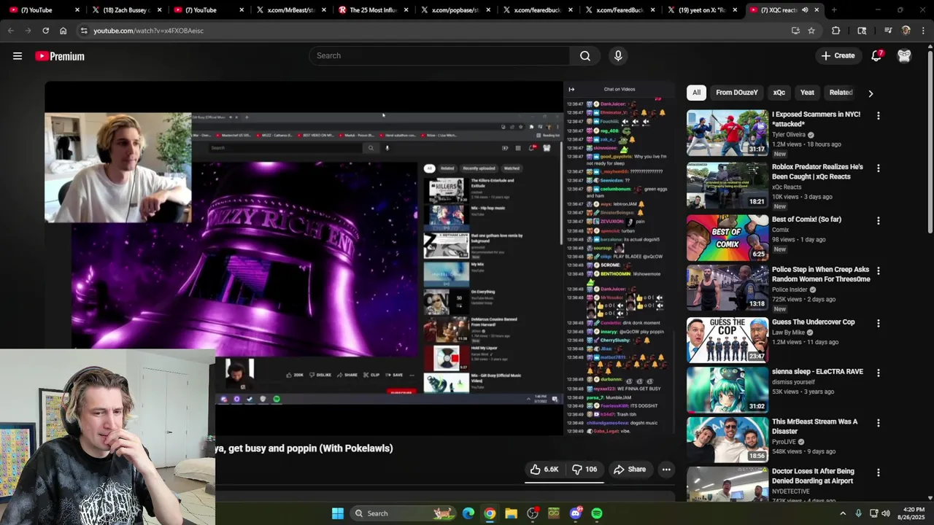Show hidden system tray icons
This screenshot has width=934, height=525.
[x=843, y=513]
